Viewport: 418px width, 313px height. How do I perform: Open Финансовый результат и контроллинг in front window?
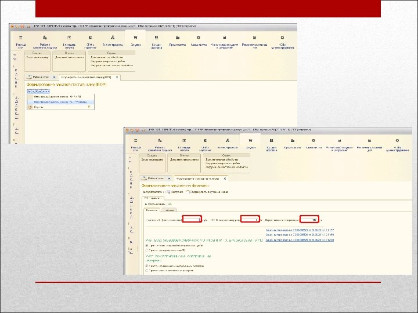(x=340, y=145)
